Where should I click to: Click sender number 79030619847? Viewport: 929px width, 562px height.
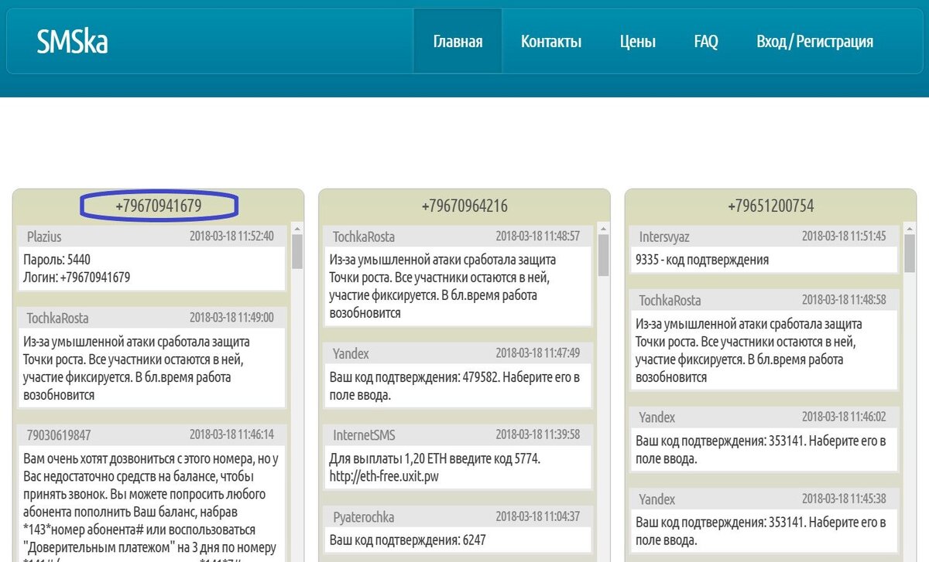point(59,435)
